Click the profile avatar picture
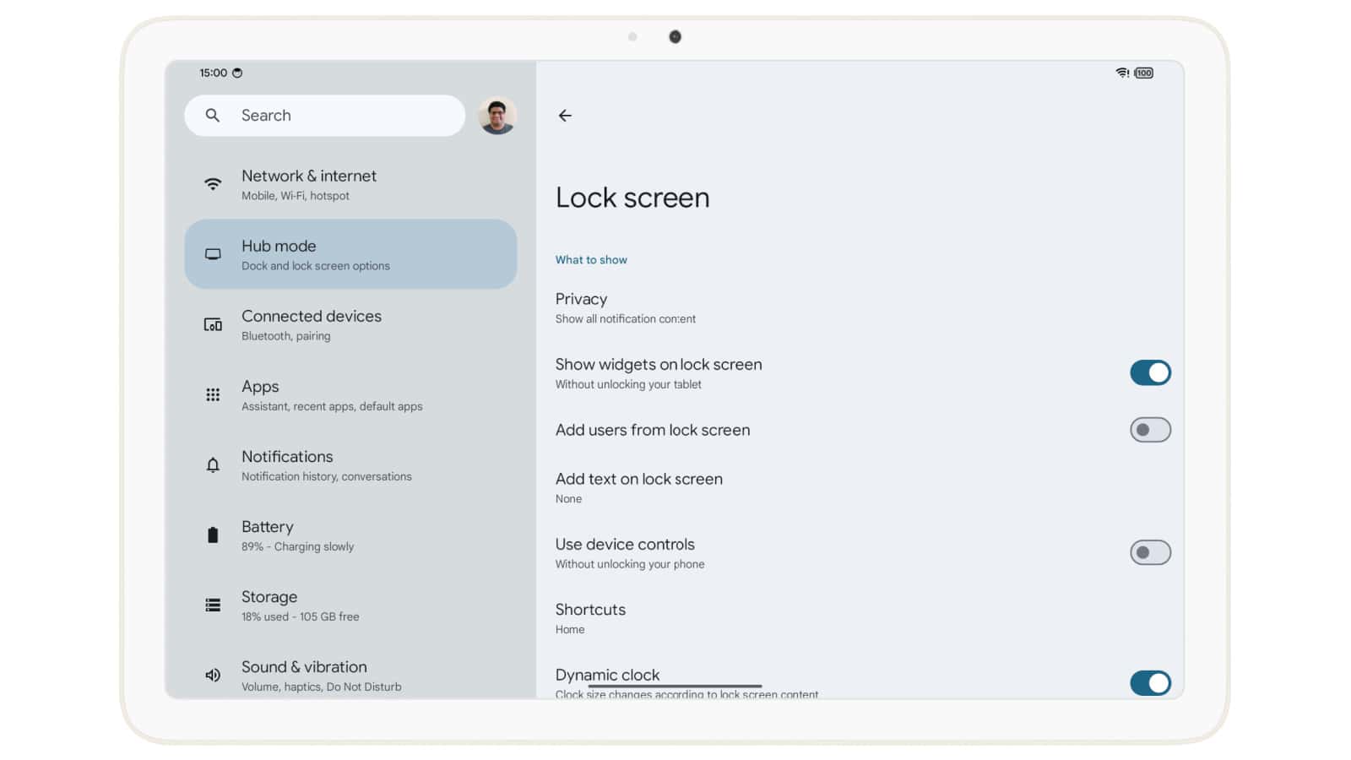The height and width of the screenshot is (760, 1351). click(497, 115)
